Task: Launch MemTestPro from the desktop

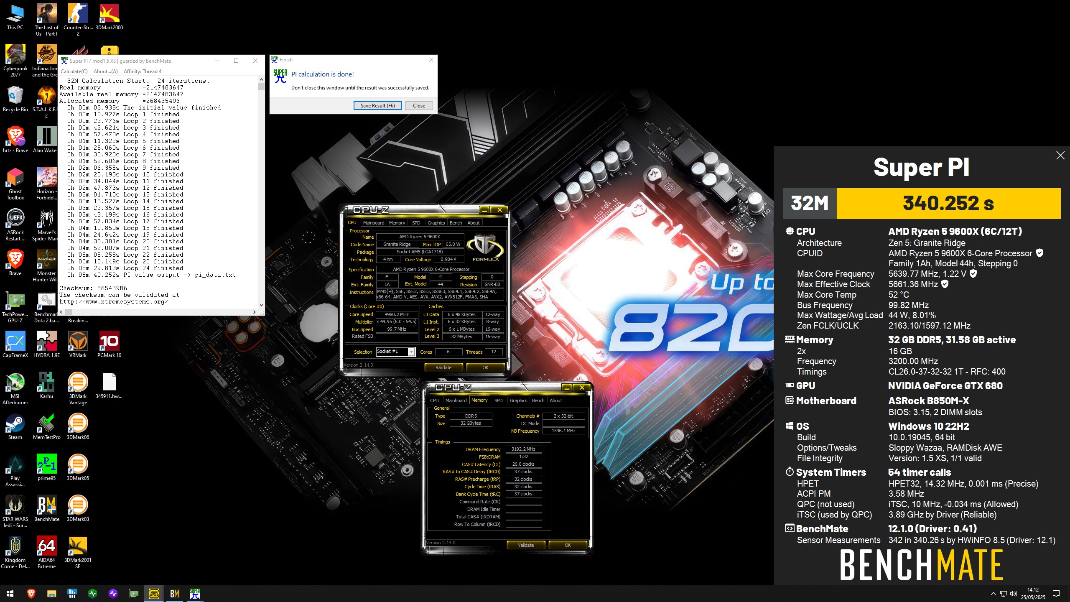Action: click(x=46, y=426)
